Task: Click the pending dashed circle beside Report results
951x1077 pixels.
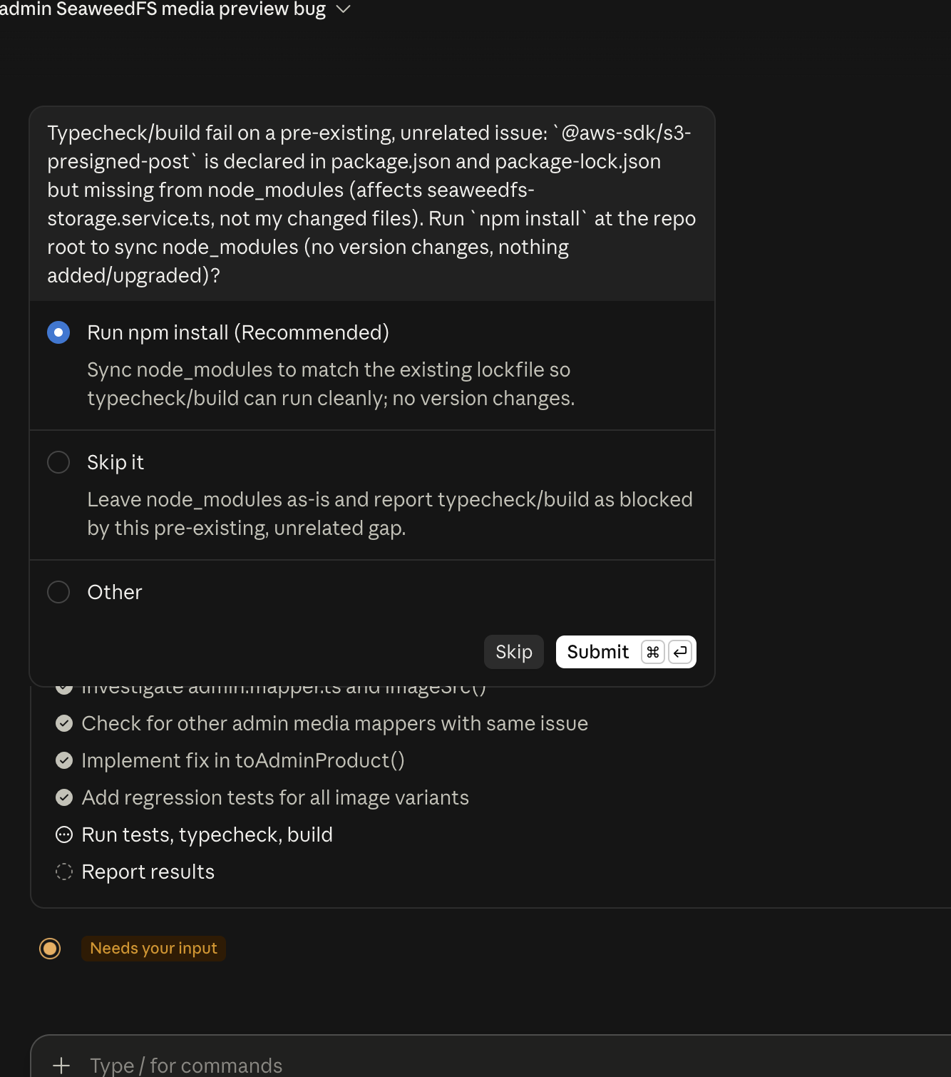Action: 64,872
